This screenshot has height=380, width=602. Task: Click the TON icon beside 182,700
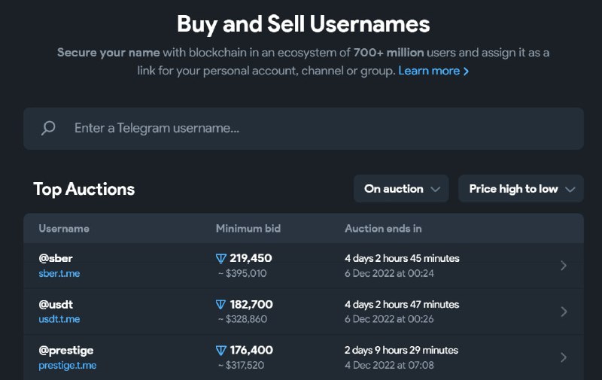click(x=220, y=305)
